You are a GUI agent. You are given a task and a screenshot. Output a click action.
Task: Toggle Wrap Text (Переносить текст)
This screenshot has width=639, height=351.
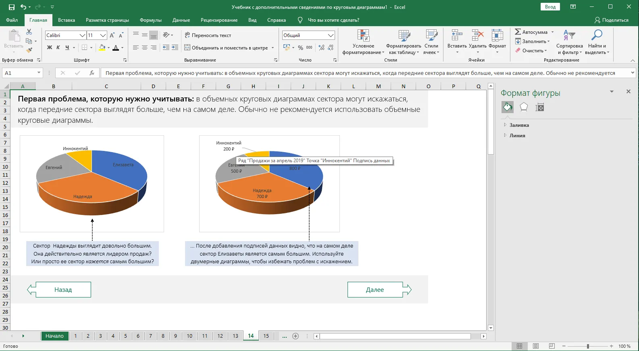208,35
